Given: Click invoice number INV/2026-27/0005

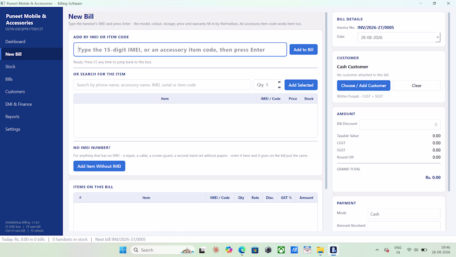Looking at the screenshot, I should pos(376,27).
